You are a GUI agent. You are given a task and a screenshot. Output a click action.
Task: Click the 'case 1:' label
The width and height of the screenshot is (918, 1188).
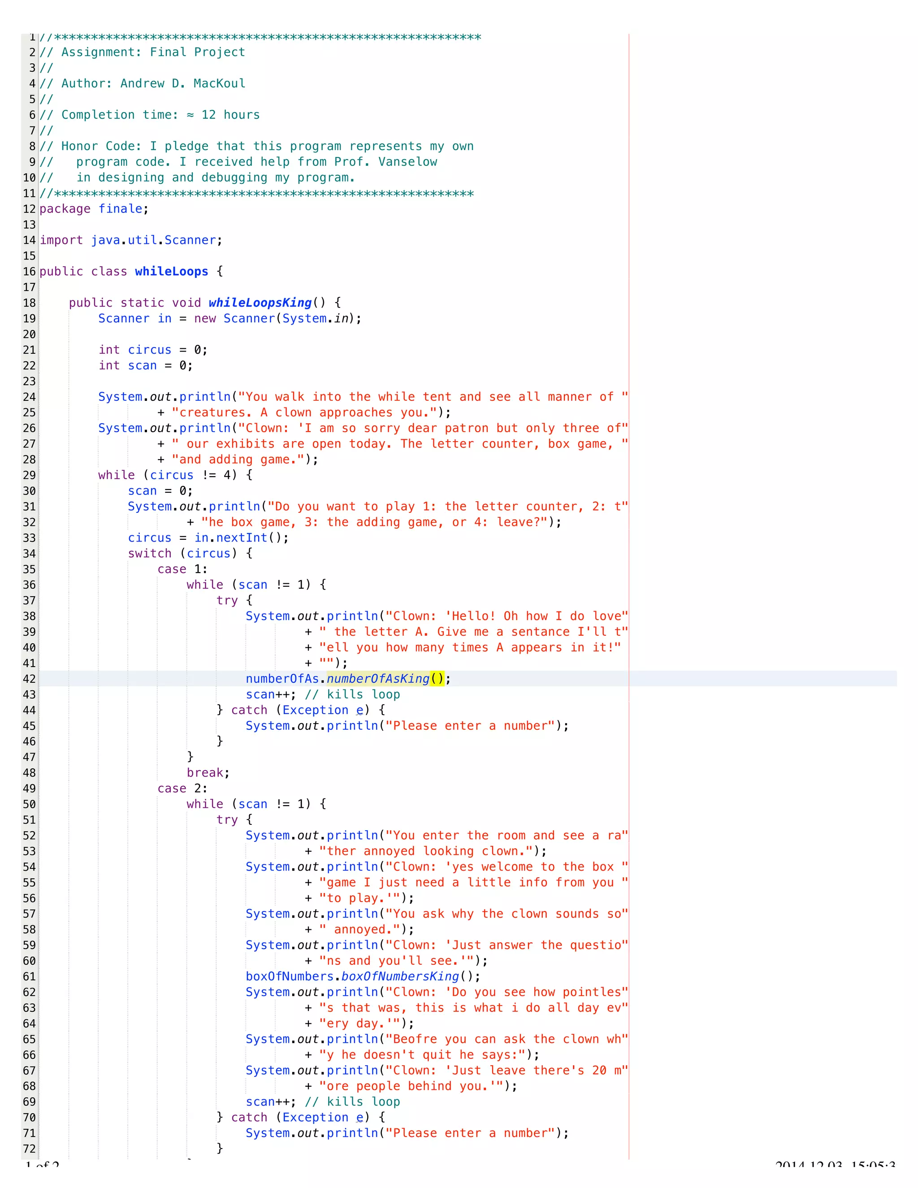tap(182, 569)
